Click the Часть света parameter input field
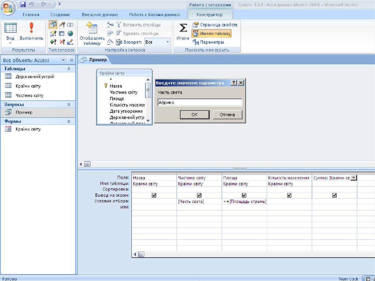 tap(200, 103)
